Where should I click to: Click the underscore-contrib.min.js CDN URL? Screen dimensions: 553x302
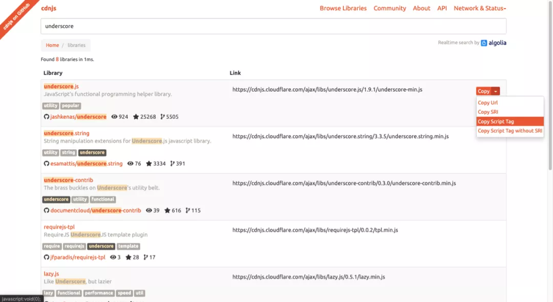(x=344, y=183)
